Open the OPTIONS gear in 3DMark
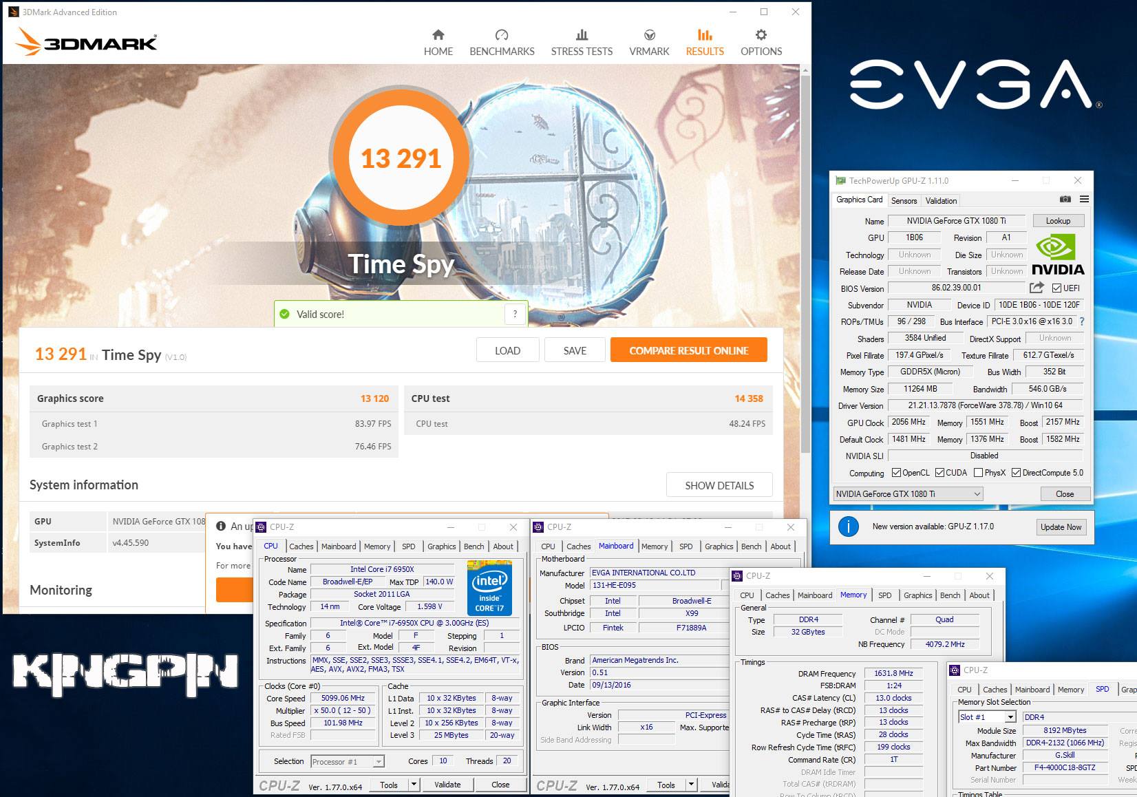This screenshot has width=1137, height=797. (761, 43)
